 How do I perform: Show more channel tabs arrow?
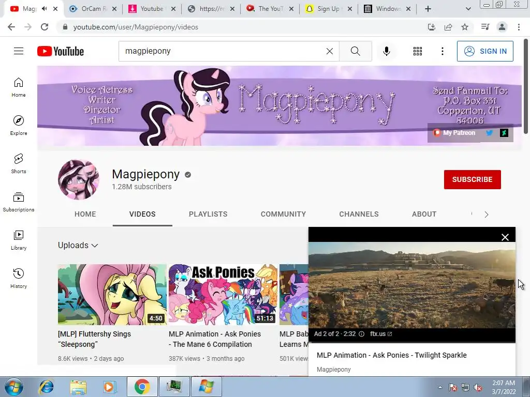pos(487,215)
